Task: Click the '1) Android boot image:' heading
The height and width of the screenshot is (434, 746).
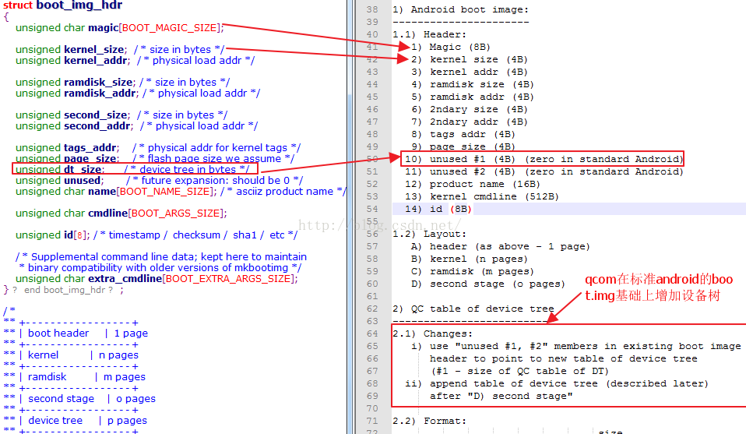Action: click(460, 9)
